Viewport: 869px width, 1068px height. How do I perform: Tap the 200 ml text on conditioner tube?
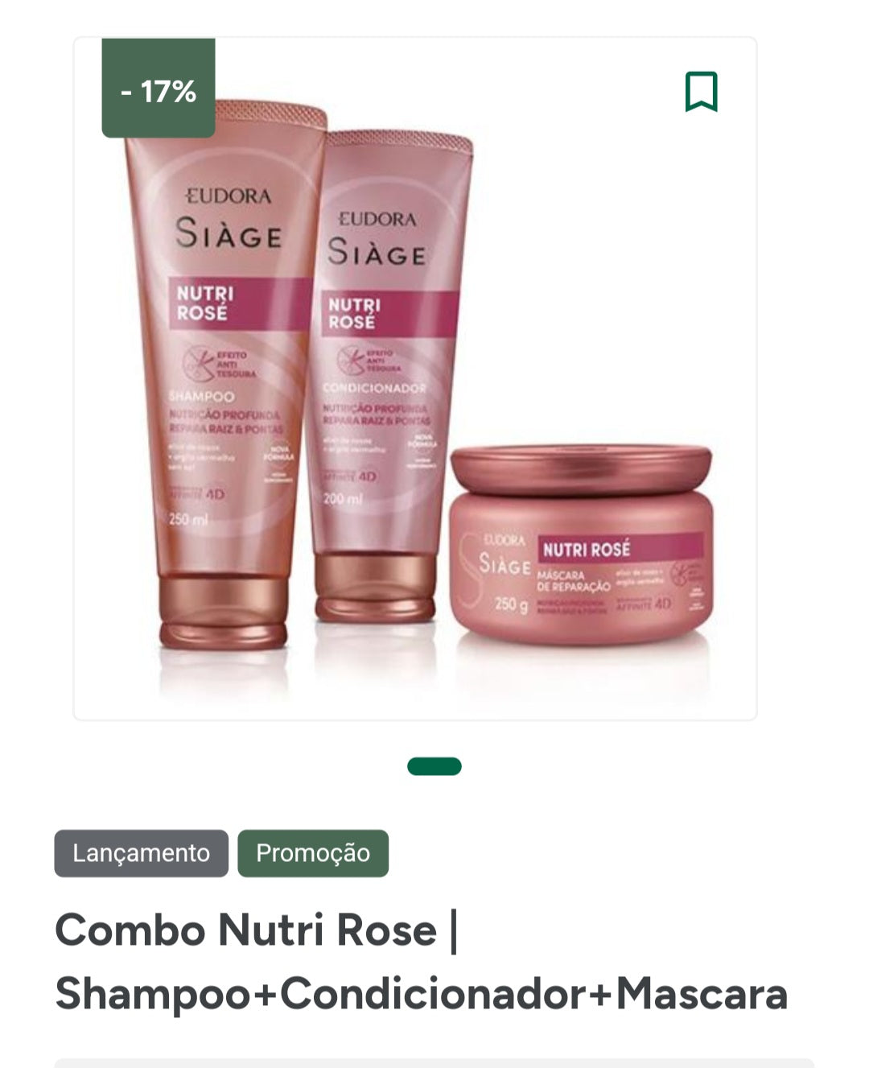pyautogui.click(x=343, y=500)
